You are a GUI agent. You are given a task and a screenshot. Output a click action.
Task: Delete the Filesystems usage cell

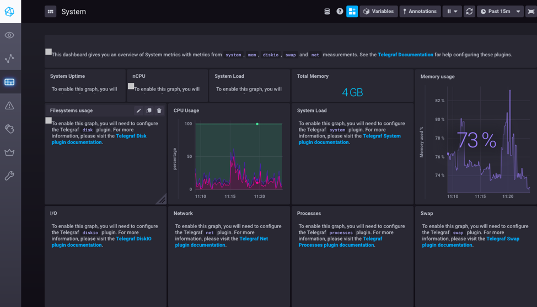tap(159, 111)
